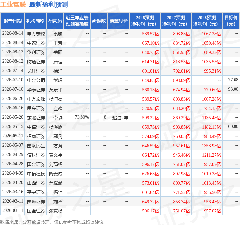Select 招商证券 institution cell

36,136
